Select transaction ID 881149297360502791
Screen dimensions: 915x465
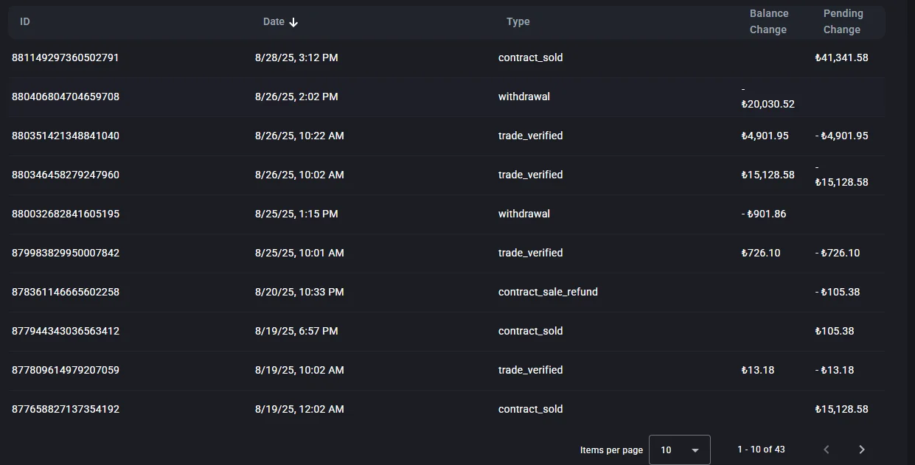pos(66,57)
